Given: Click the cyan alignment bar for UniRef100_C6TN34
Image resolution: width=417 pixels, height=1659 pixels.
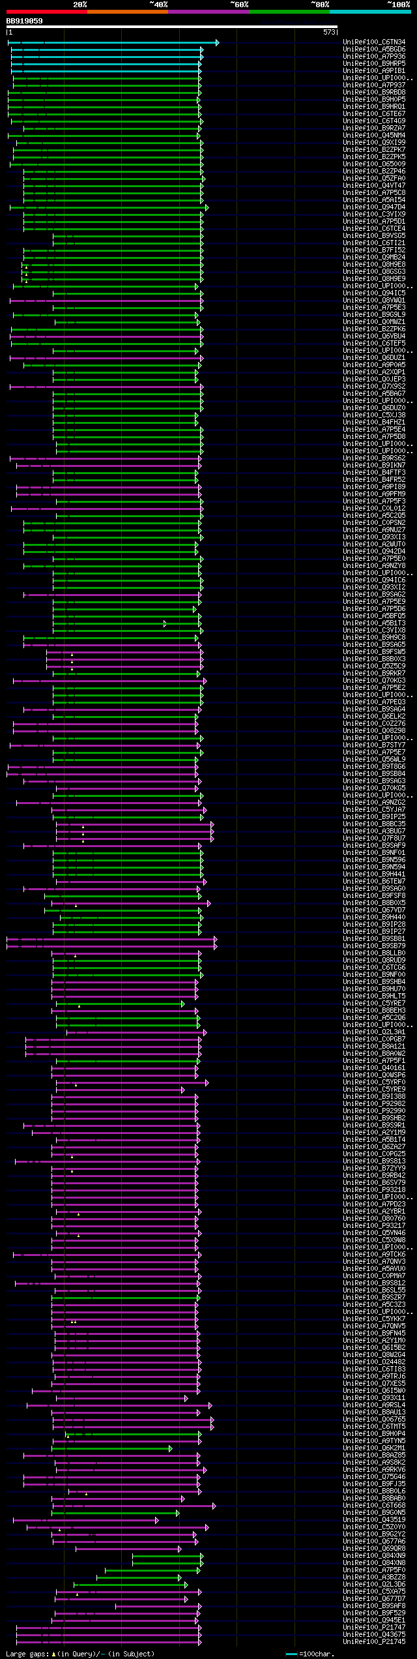Looking at the screenshot, I should 113,42.
